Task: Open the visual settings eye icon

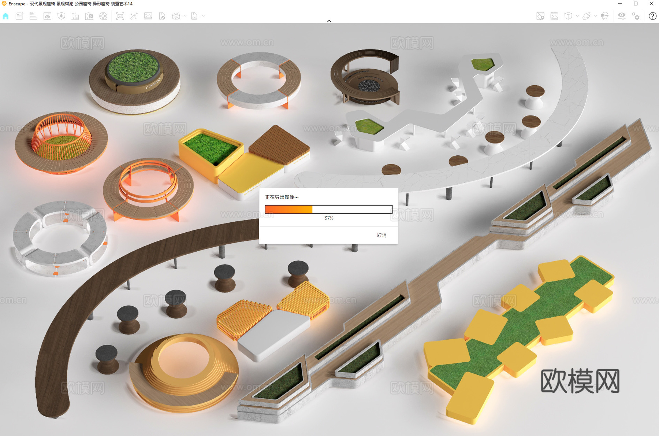Action: click(x=622, y=16)
